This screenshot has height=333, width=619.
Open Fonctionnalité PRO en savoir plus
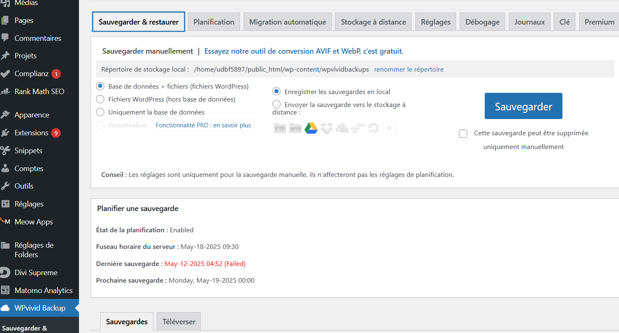click(x=203, y=125)
